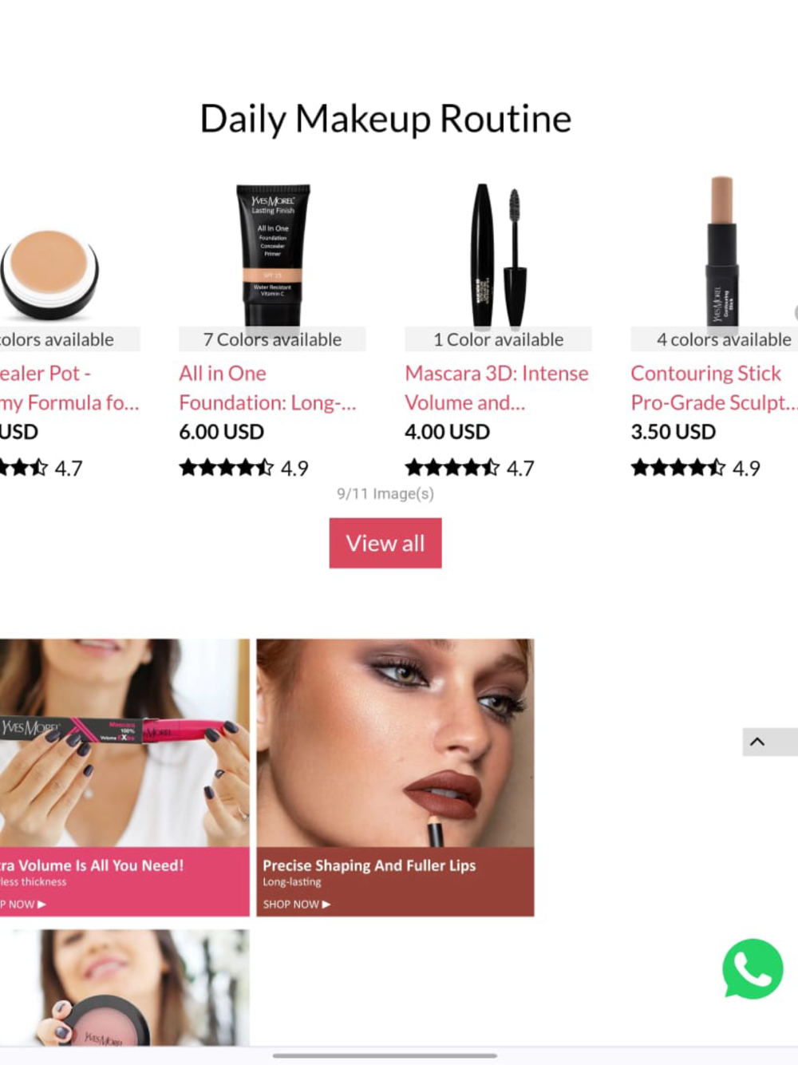Viewport: 798px width, 1065px height.
Task: Open WhatsApp chat icon
Action: coord(753,968)
